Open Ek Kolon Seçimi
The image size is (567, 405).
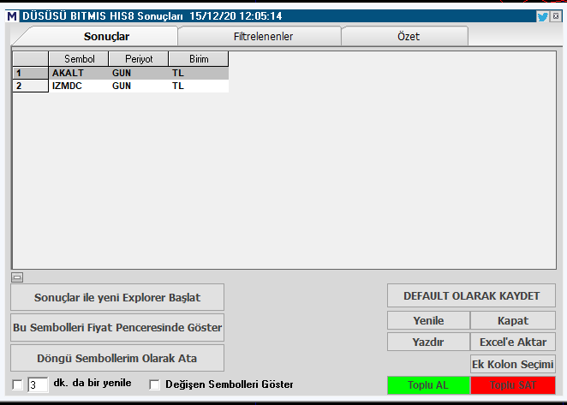click(513, 364)
